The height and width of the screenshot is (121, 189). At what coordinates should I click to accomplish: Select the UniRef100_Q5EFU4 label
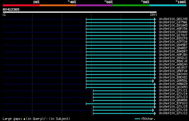tap(173, 71)
